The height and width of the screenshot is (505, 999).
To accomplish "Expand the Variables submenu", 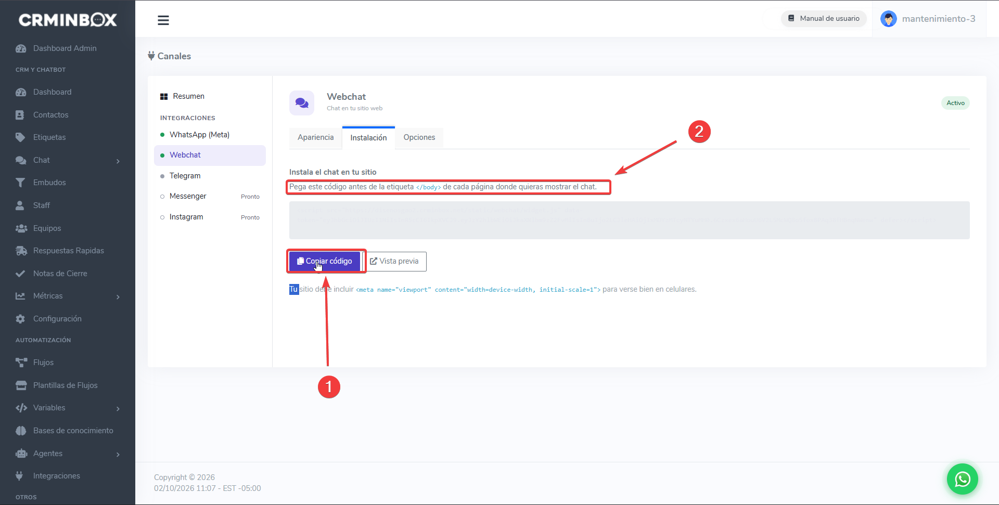I will pyautogui.click(x=68, y=408).
